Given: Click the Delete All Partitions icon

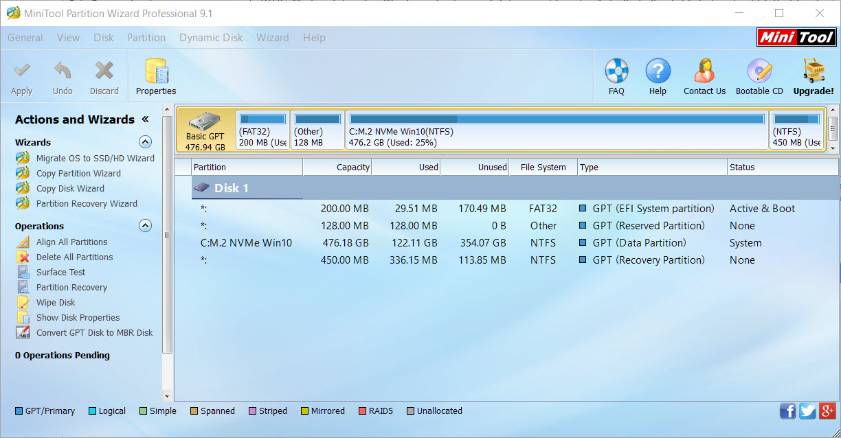Looking at the screenshot, I should coord(23,257).
